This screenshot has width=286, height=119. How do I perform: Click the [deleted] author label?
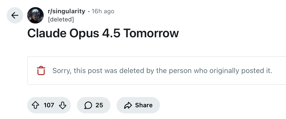(61, 19)
